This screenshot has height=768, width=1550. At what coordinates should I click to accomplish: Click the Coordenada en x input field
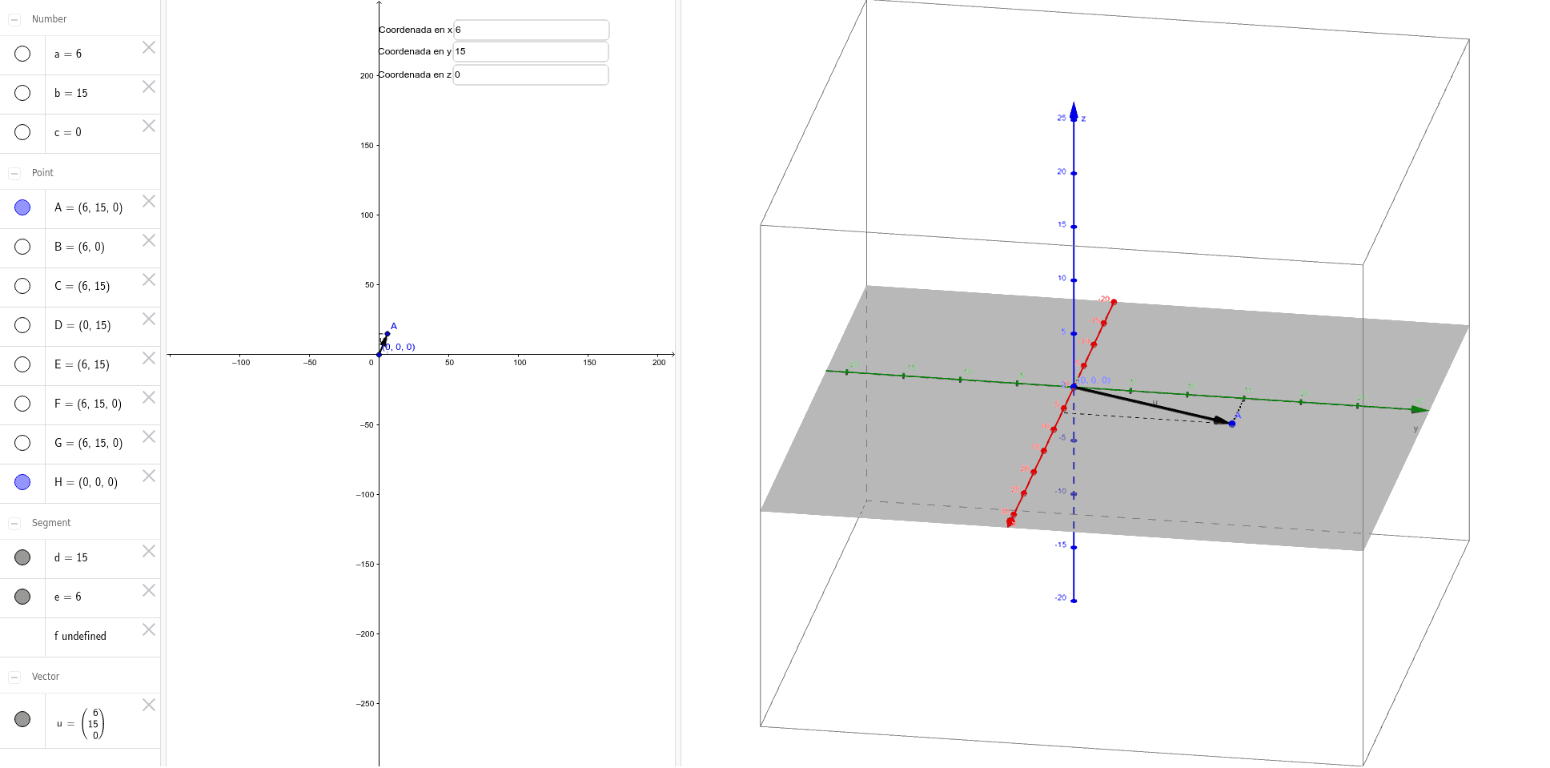tap(531, 30)
